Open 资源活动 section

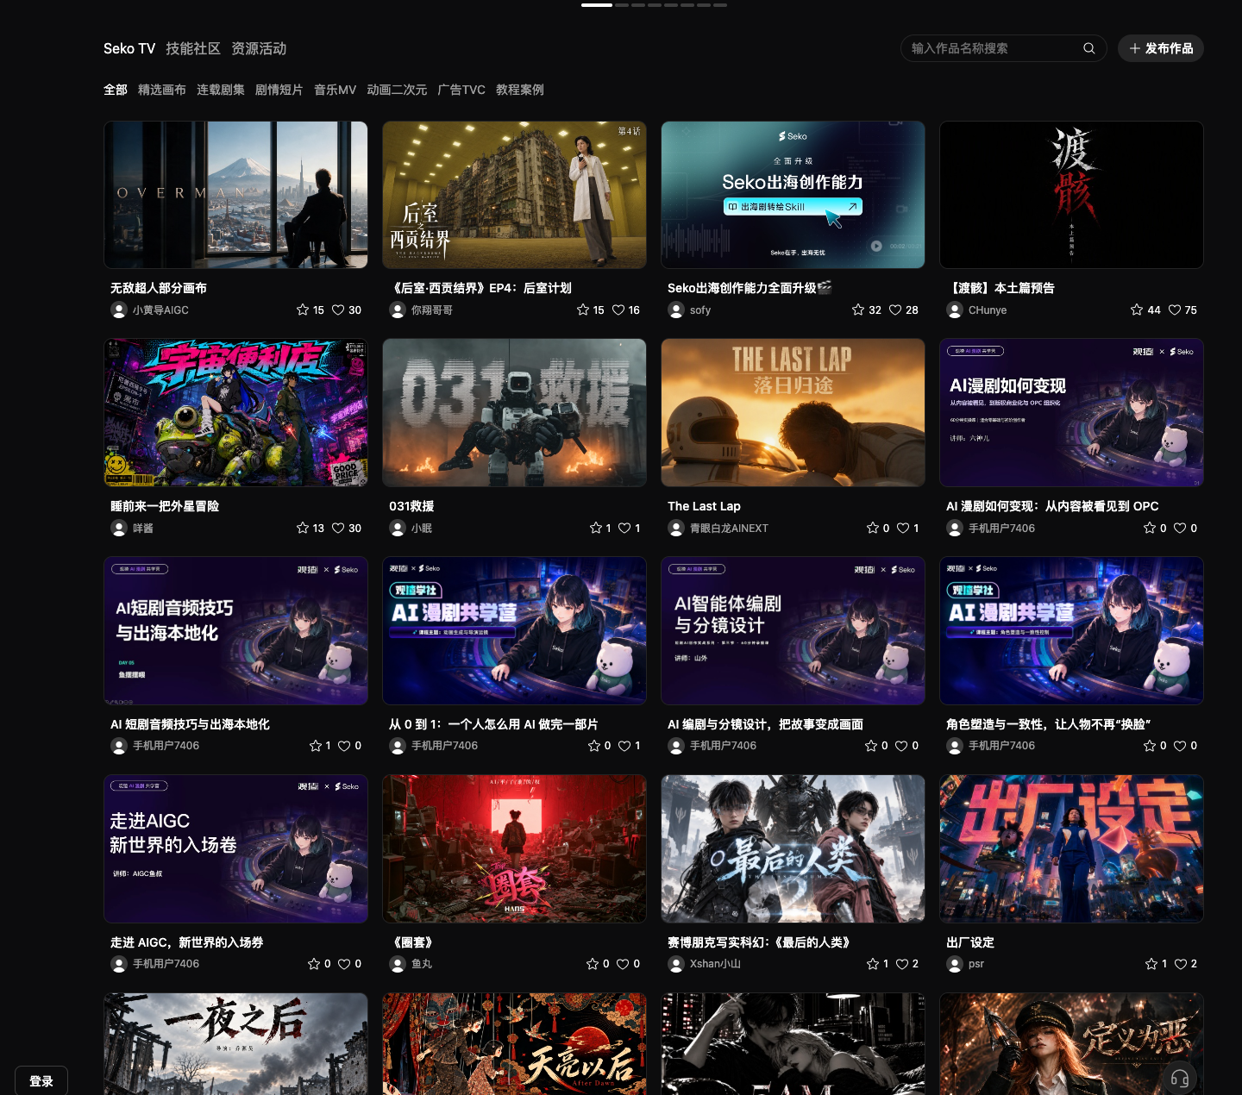coord(259,48)
